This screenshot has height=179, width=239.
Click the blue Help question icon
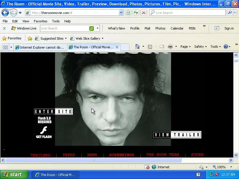pos(226,47)
